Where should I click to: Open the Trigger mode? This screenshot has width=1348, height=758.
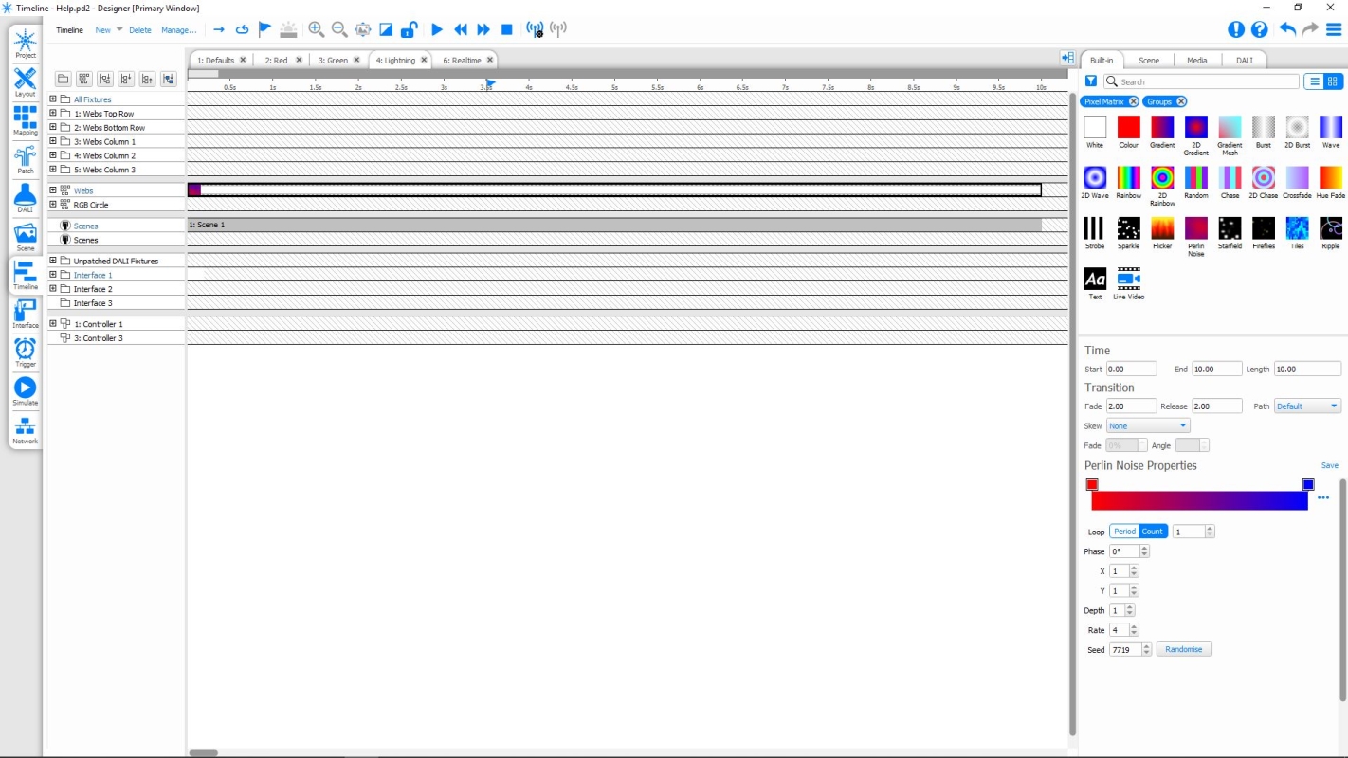[x=26, y=352]
